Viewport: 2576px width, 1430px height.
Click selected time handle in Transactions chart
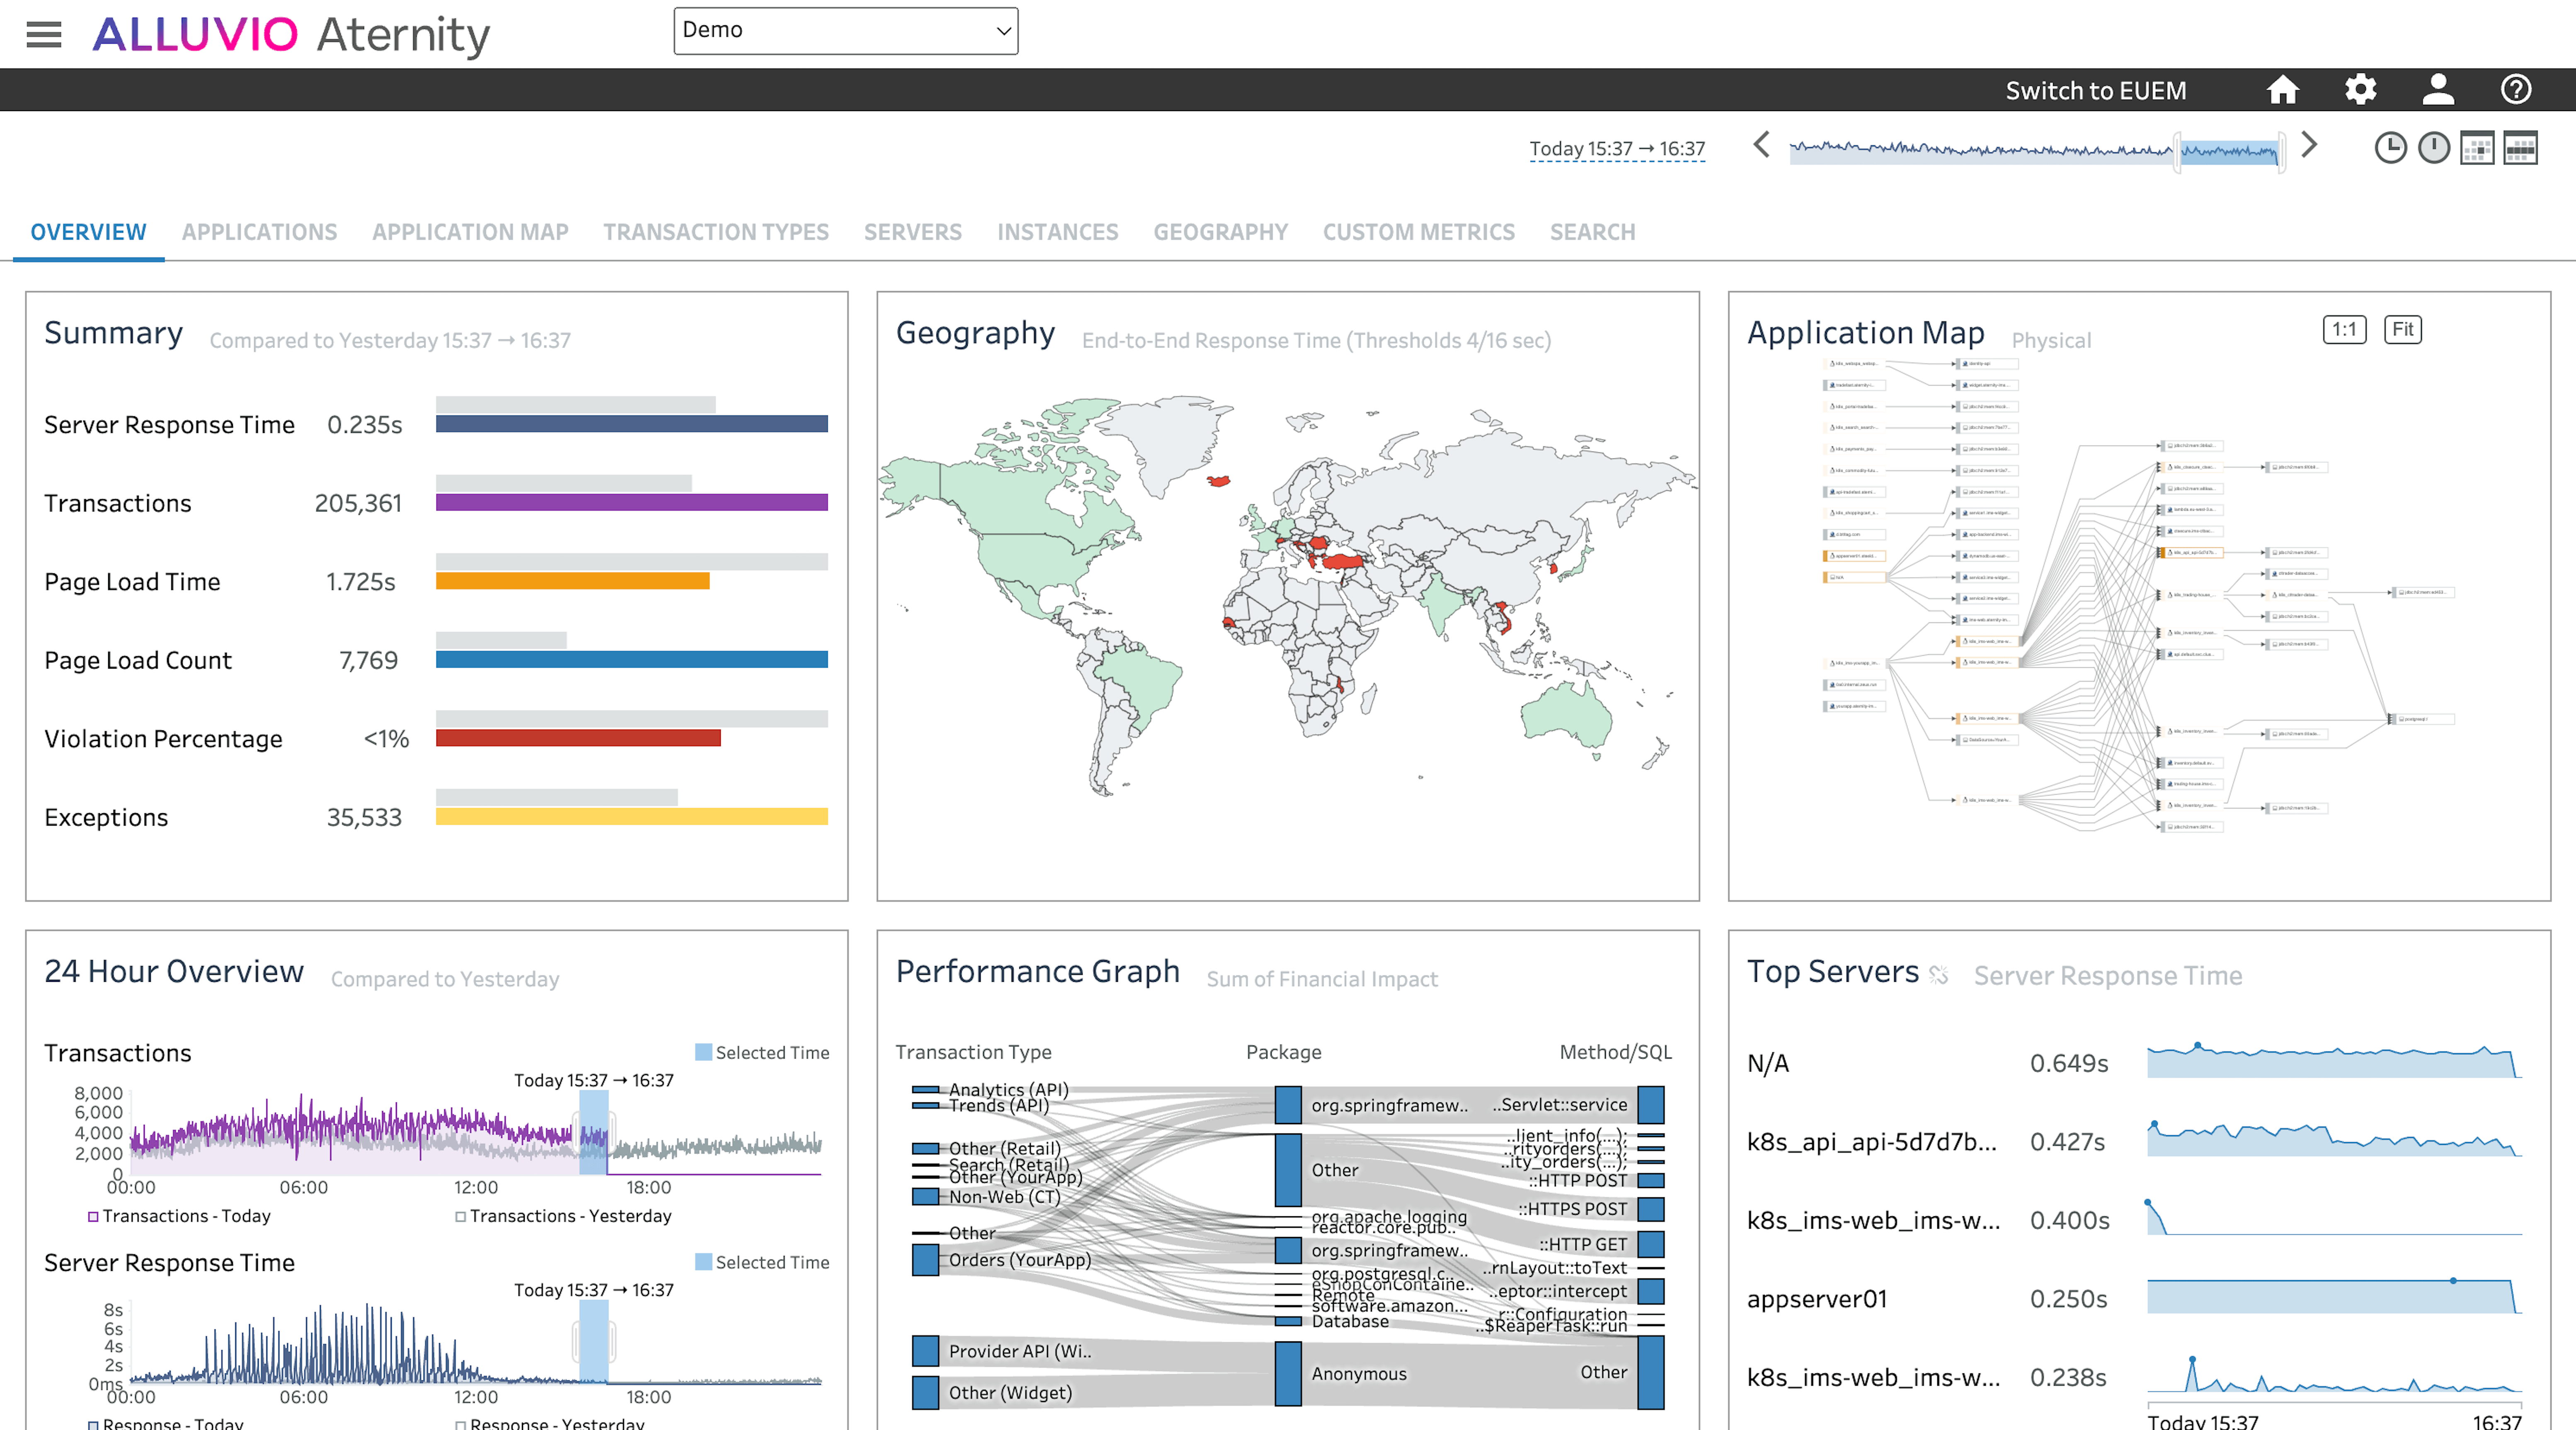(x=594, y=1132)
